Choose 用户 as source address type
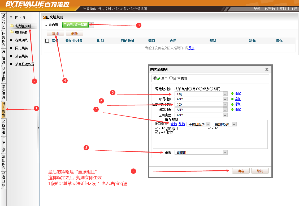This screenshot has width=299, height=206. coord(190,89)
